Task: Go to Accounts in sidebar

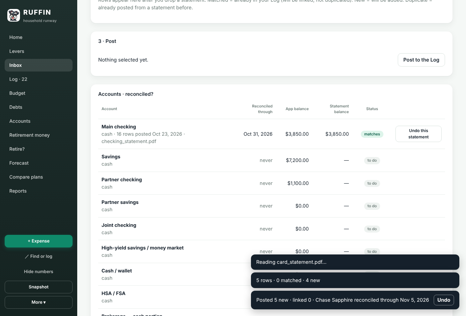Action: (39, 121)
